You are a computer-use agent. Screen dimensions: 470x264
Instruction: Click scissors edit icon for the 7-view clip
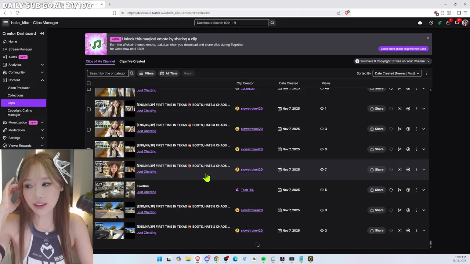tap(399, 169)
